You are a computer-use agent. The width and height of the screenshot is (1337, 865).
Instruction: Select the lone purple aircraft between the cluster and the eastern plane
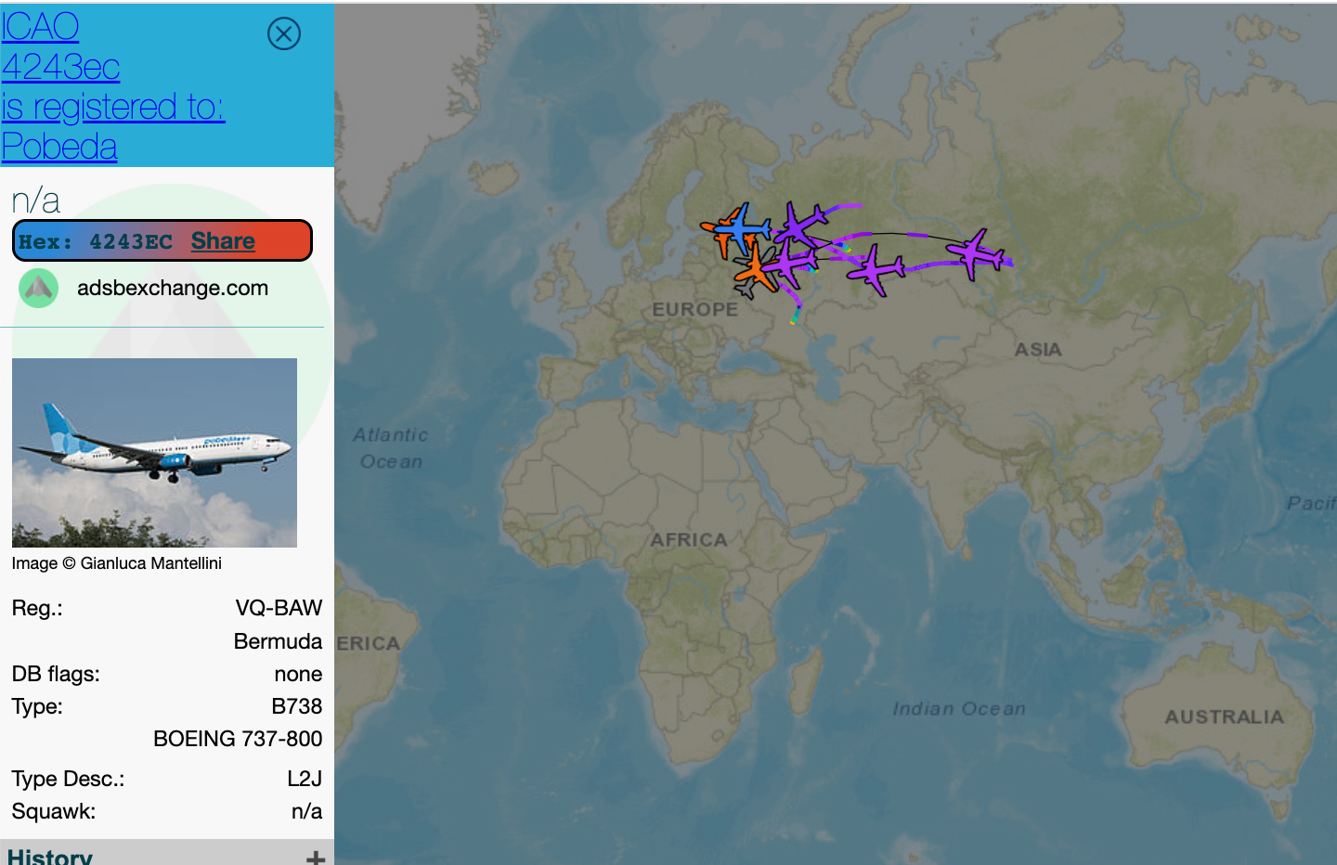pos(875,270)
